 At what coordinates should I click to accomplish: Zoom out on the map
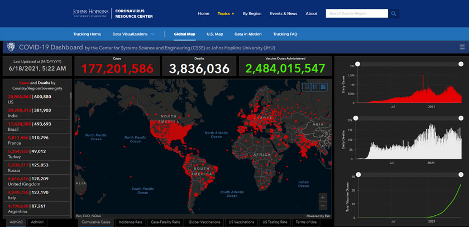tap(323, 206)
